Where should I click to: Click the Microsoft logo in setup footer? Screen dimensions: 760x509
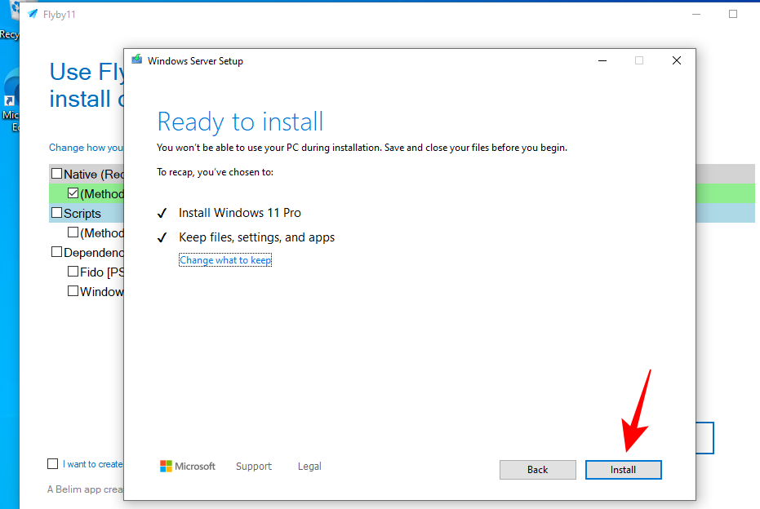[188, 467]
